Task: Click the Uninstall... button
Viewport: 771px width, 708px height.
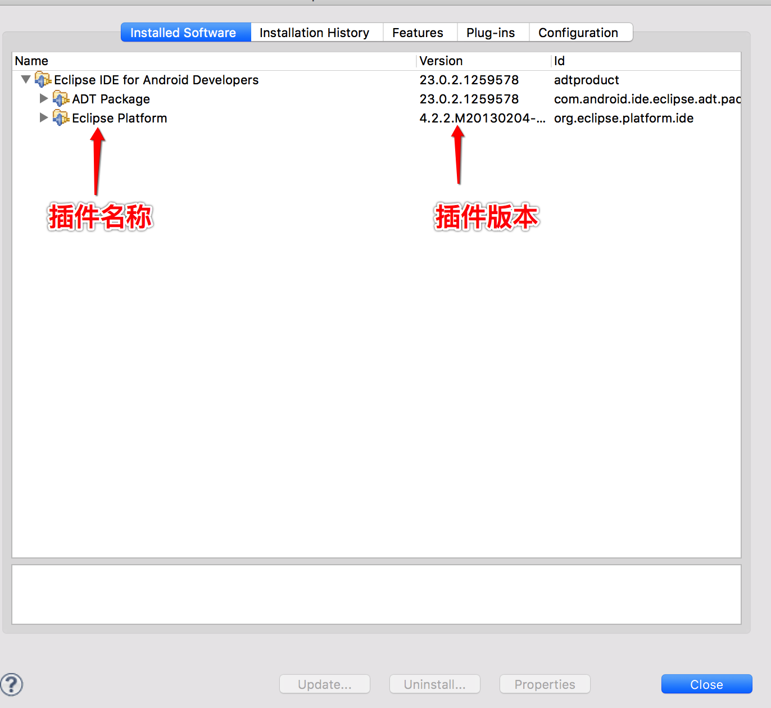Action: [x=435, y=684]
